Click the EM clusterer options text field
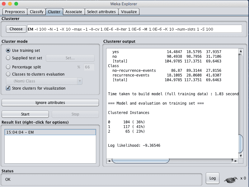The height and width of the screenshot is (187, 249). tap(134, 29)
